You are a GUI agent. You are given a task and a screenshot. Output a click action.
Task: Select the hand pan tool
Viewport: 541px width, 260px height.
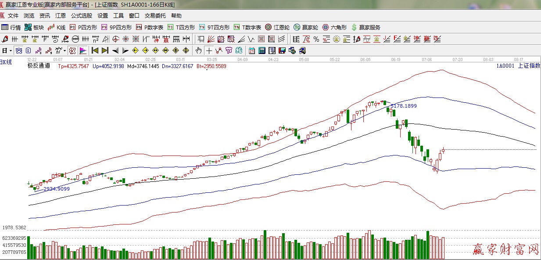(199, 50)
